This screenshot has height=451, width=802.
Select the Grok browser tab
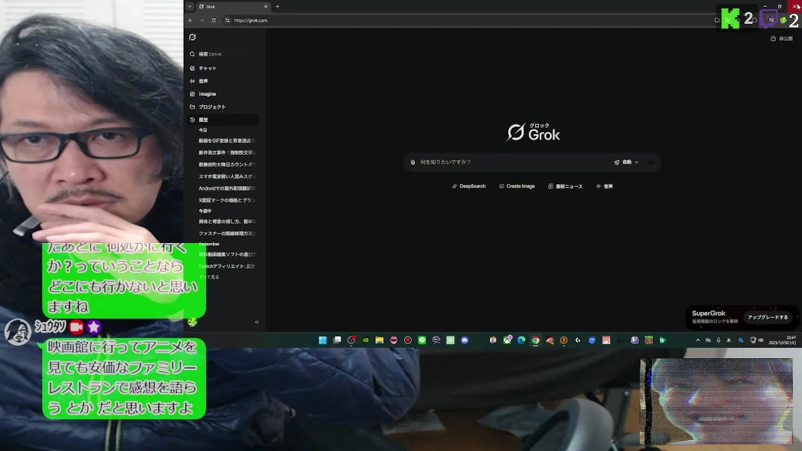point(233,6)
